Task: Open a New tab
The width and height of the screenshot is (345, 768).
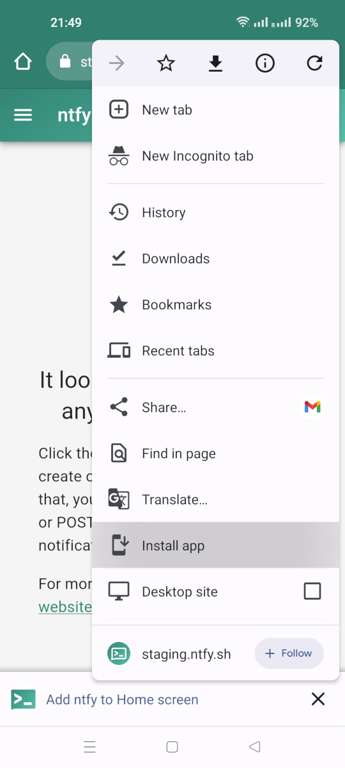Action: point(215,110)
